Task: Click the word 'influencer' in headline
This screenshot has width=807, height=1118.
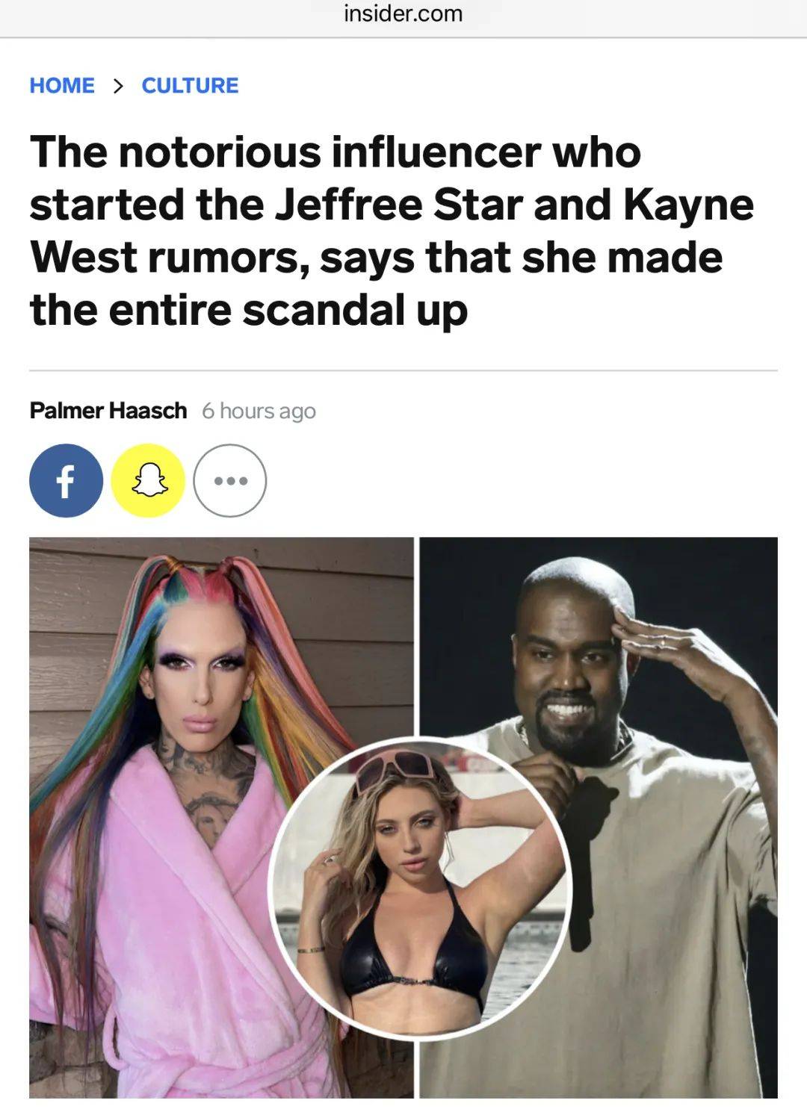Action: pos(436,152)
